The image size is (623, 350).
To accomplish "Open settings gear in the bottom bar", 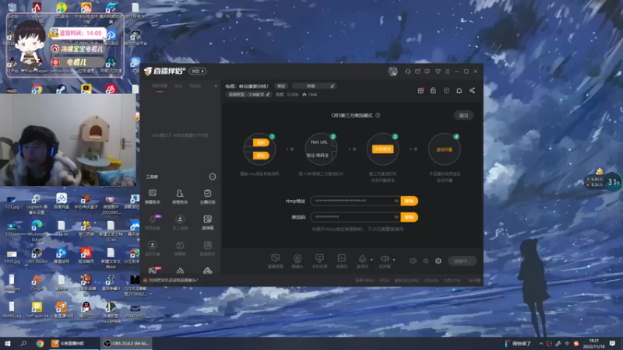I will [x=438, y=261].
